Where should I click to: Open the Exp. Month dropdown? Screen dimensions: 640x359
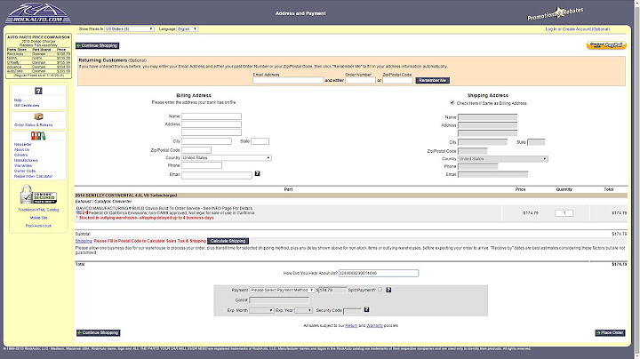(x=261, y=310)
